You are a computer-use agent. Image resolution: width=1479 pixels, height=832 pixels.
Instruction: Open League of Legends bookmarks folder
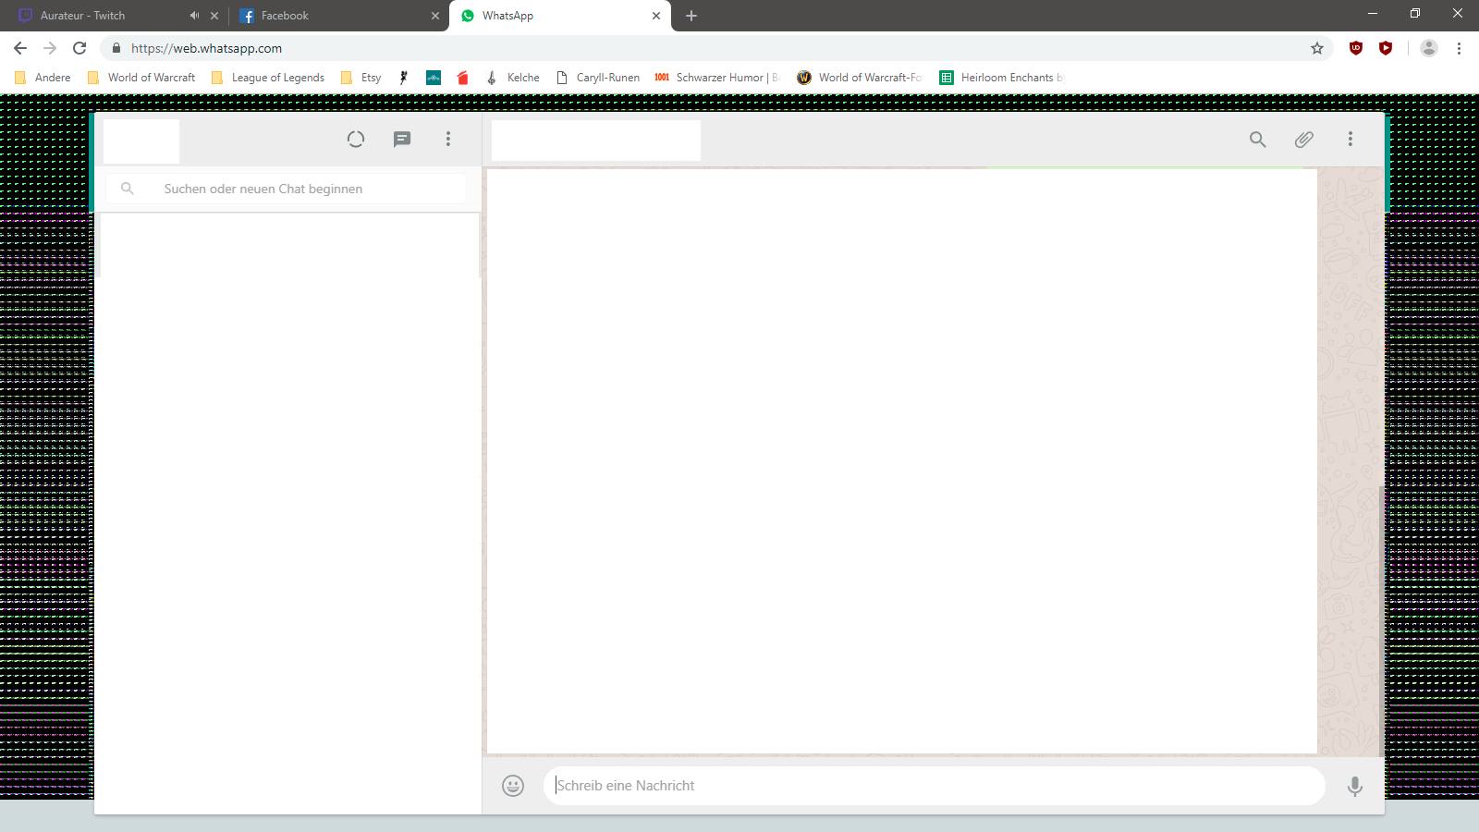click(x=268, y=78)
